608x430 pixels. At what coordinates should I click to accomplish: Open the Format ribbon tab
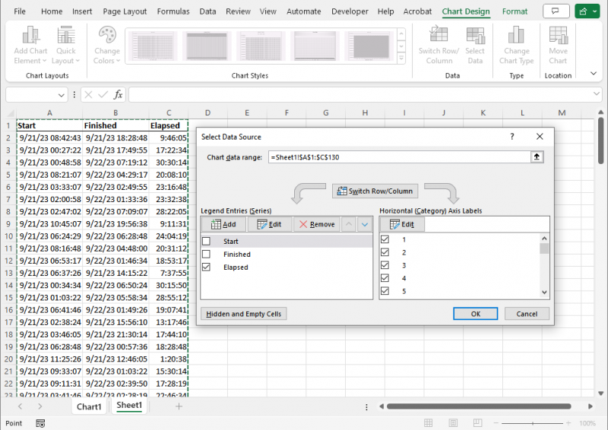515,11
